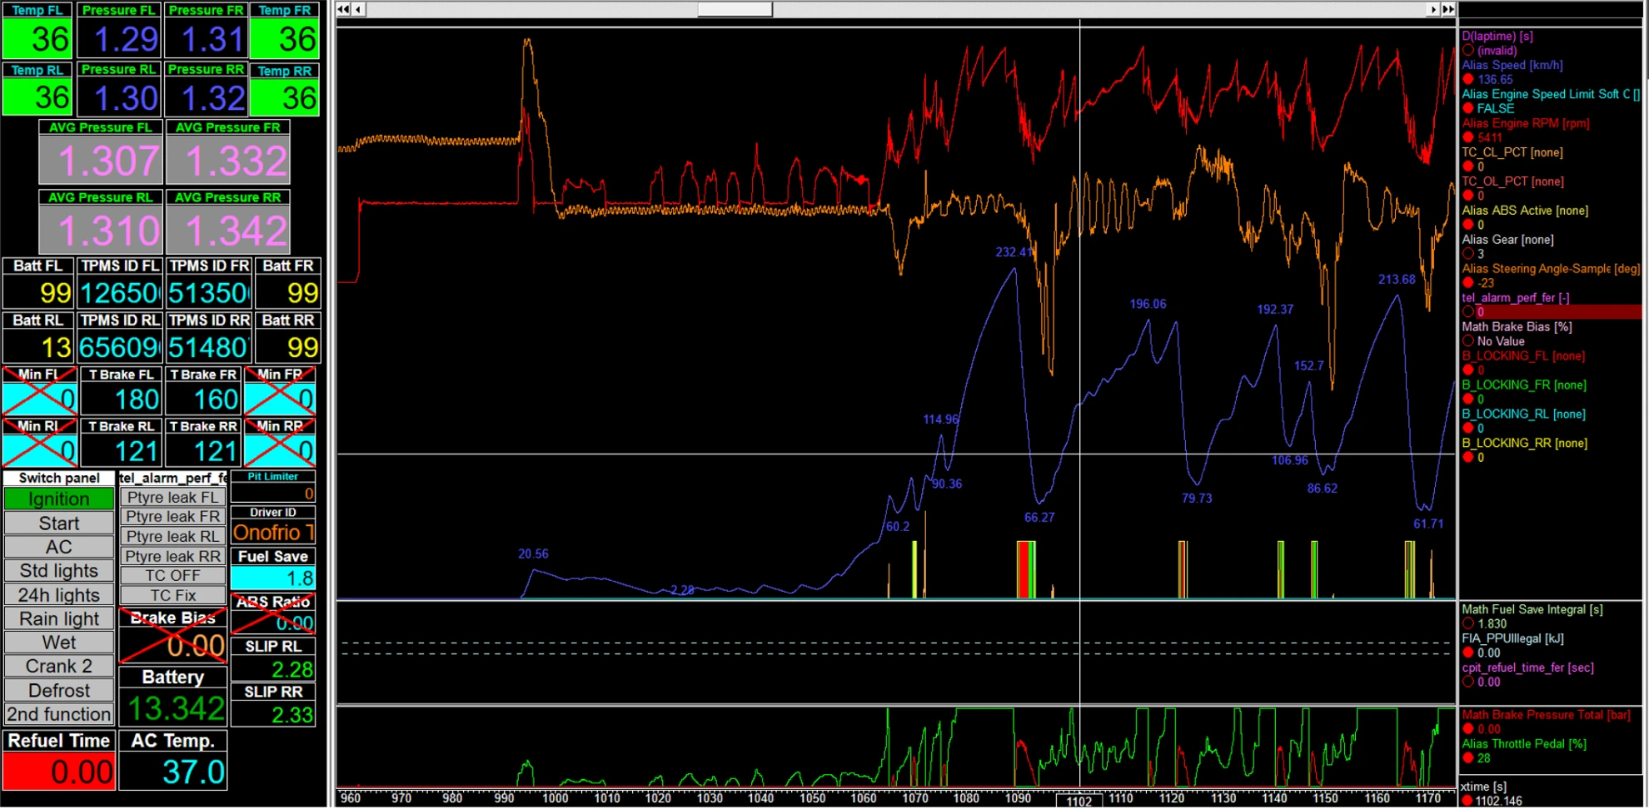This screenshot has width=1649, height=809.
Task: Toggle Alias Gear channel circle
Action: pos(1468,254)
